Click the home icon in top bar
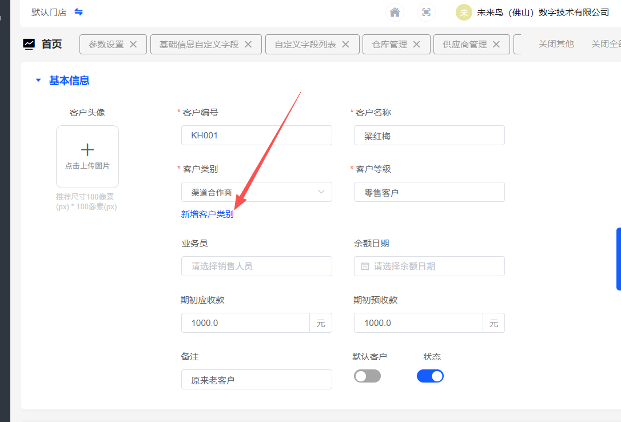The image size is (621, 422). pyautogui.click(x=395, y=12)
